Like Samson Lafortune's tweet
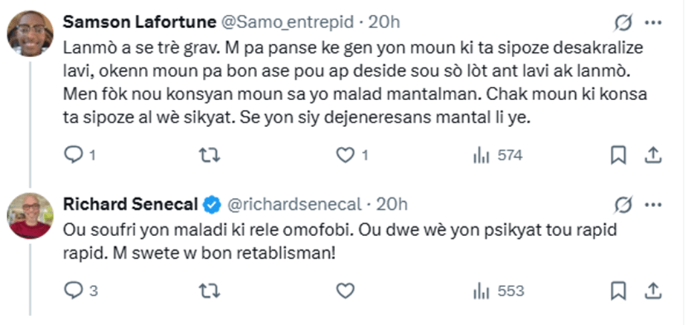The width and height of the screenshot is (697, 325). (346, 155)
